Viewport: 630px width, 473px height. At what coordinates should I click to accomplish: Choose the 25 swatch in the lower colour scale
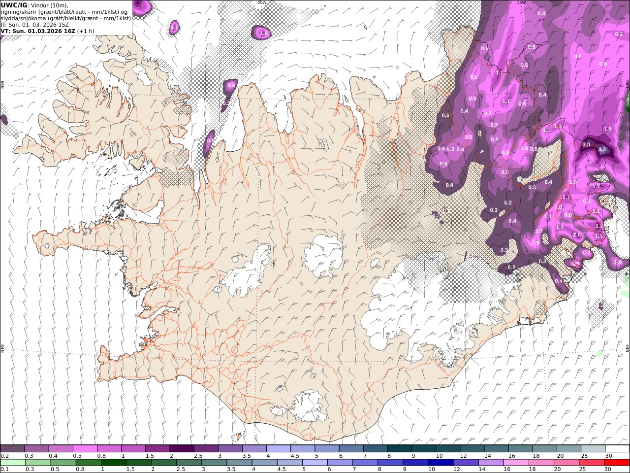592,462
